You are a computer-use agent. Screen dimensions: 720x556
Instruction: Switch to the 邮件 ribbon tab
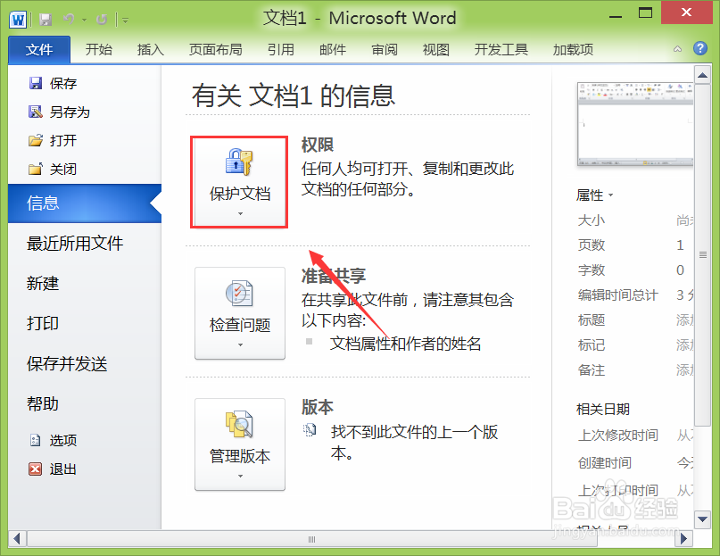(333, 50)
